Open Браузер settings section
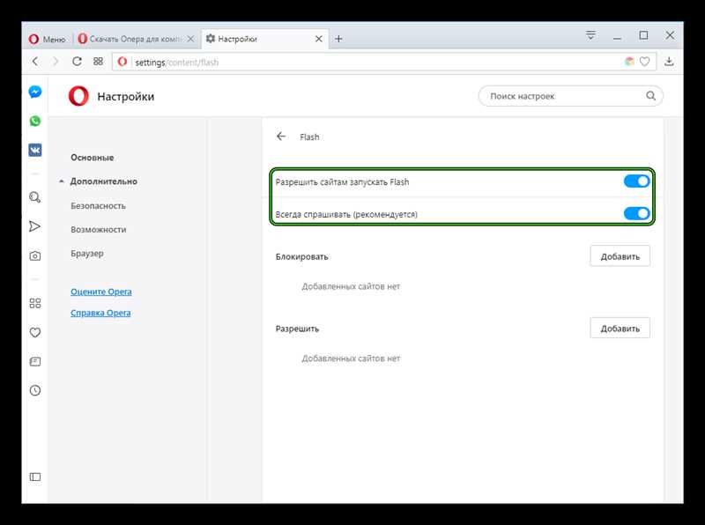The height and width of the screenshot is (525, 705). click(87, 254)
